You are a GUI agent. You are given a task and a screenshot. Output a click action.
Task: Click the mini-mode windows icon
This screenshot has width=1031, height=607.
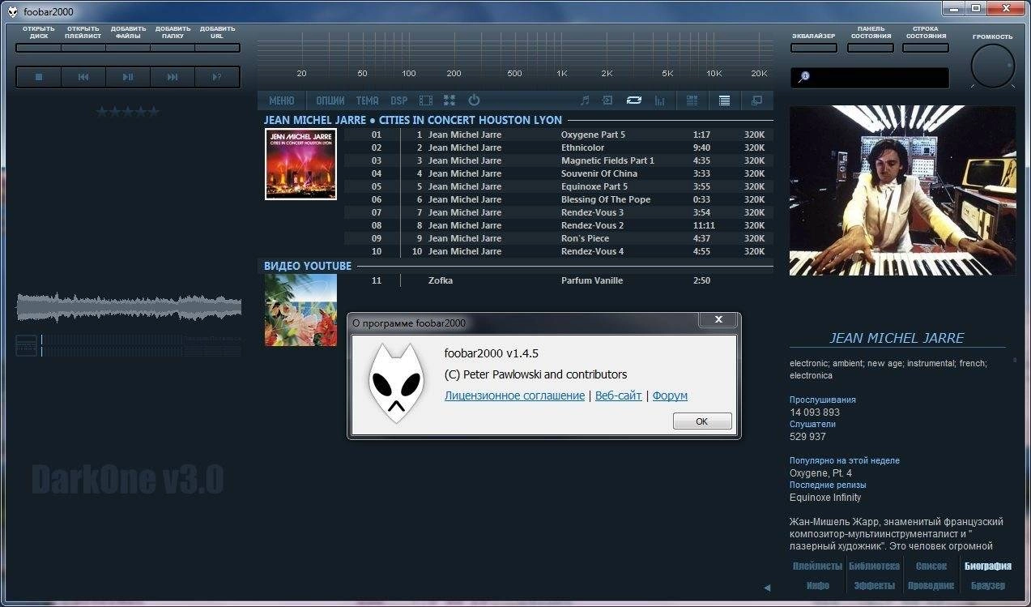pos(756,100)
